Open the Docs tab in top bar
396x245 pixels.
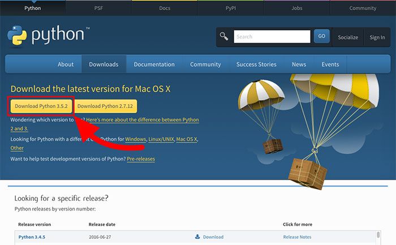coord(165,8)
